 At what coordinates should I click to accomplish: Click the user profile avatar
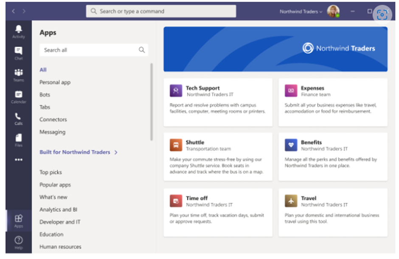point(333,11)
